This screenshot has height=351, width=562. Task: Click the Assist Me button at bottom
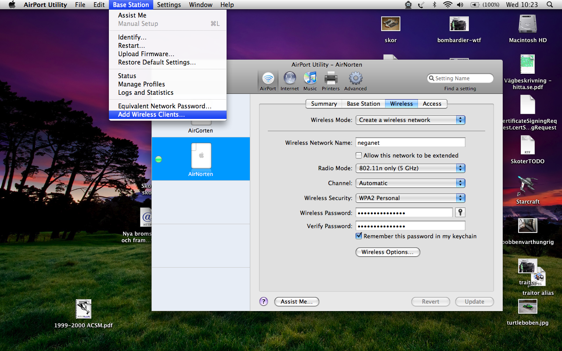(x=297, y=302)
